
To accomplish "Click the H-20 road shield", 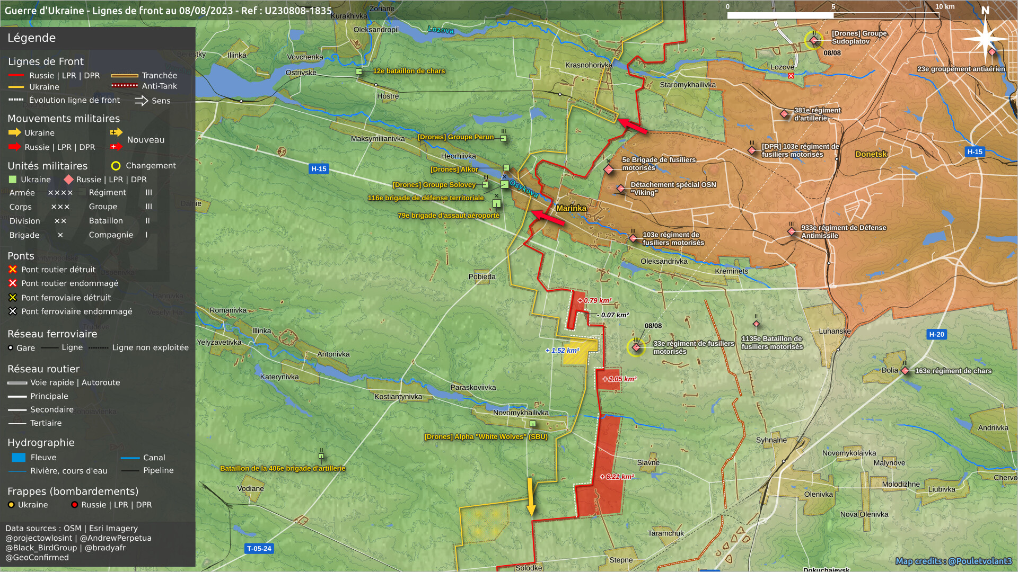I will (936, 334).
